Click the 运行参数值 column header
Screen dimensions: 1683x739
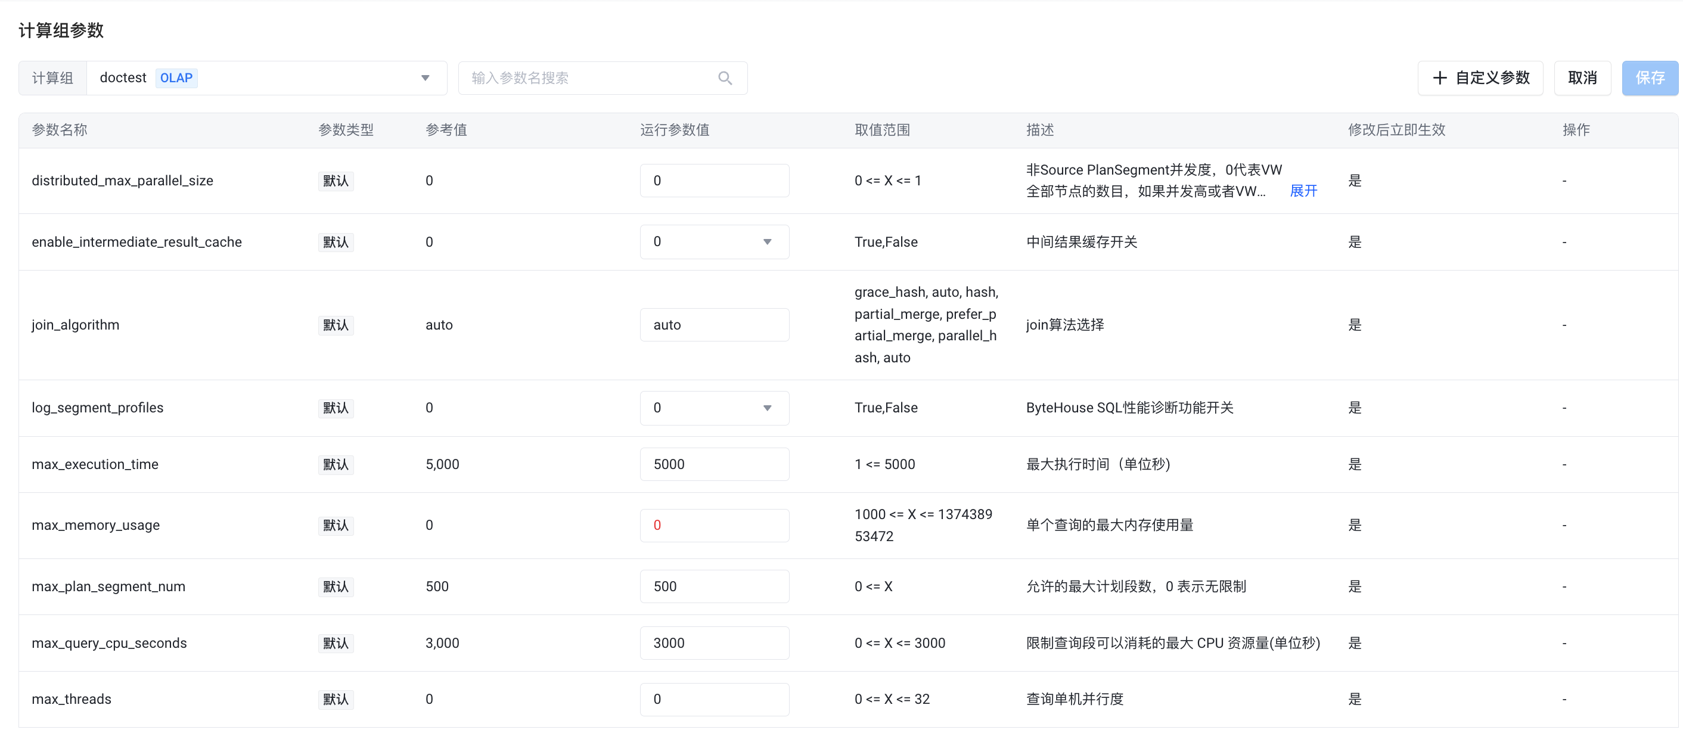click(674, 130)
